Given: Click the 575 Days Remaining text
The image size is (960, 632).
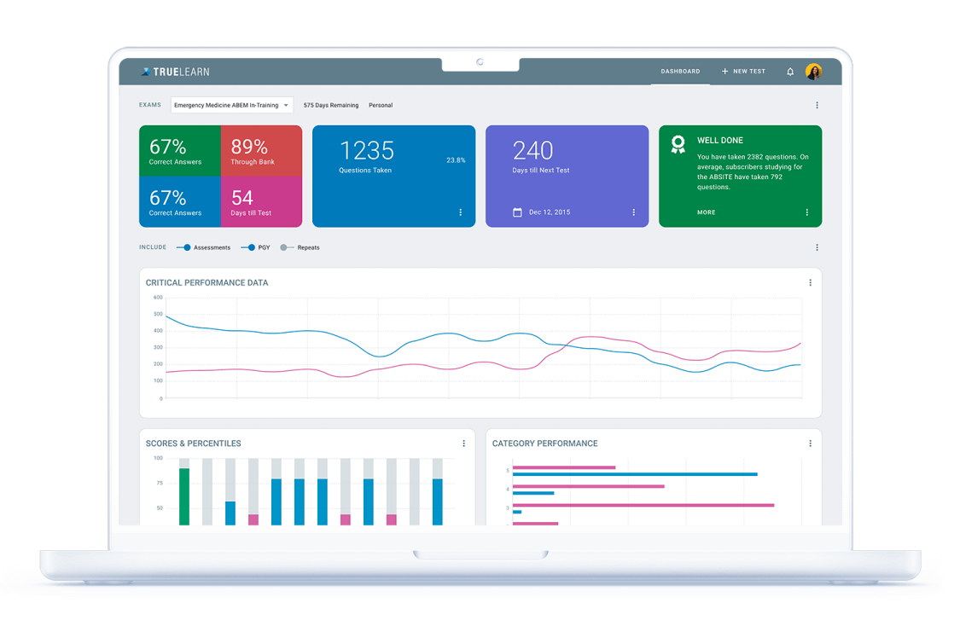Looking at the screenshot, I should tap(331, 105).
